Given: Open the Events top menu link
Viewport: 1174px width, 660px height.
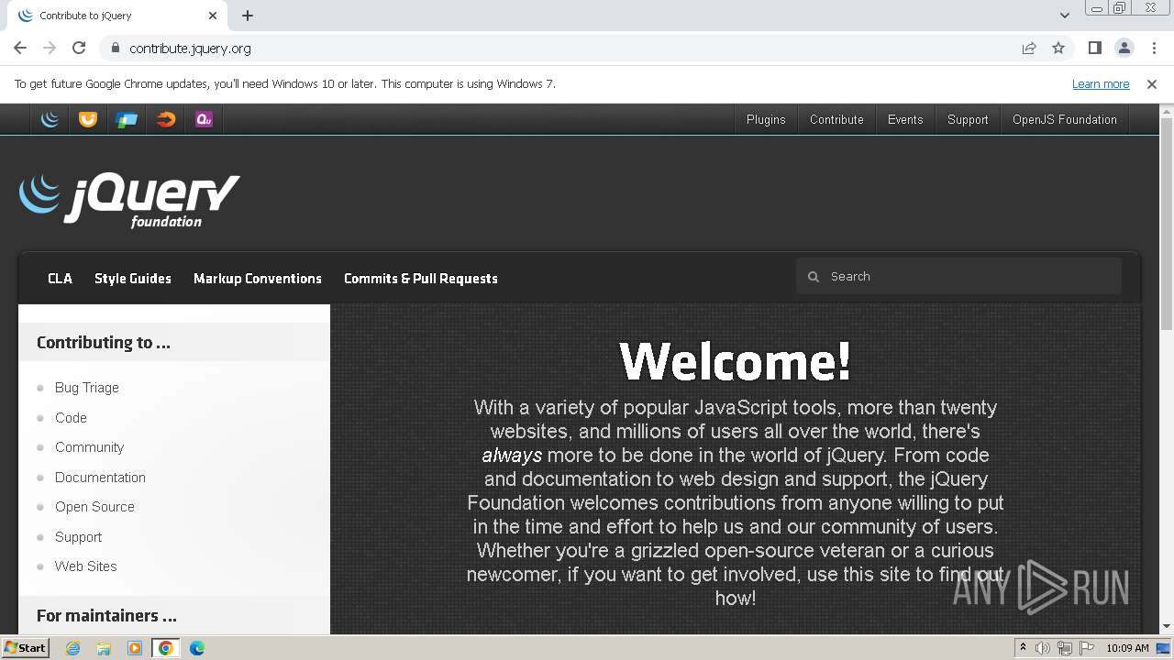Looking at the screenshot, I should 905,120.
